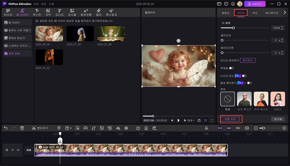Open the 요소들 elements panel

pyautogui.click(x=72, y=12)
